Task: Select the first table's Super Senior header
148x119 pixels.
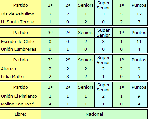Action: pyautogui.click(x=103, y=5)
